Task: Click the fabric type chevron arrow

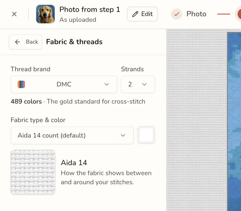Action: (x=123, y=135)
